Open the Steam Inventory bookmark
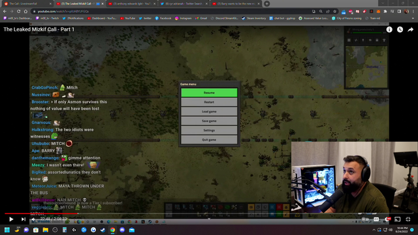The width and height of the screenshot is (418, 235). pyautogui.click(x=254, y=18)
